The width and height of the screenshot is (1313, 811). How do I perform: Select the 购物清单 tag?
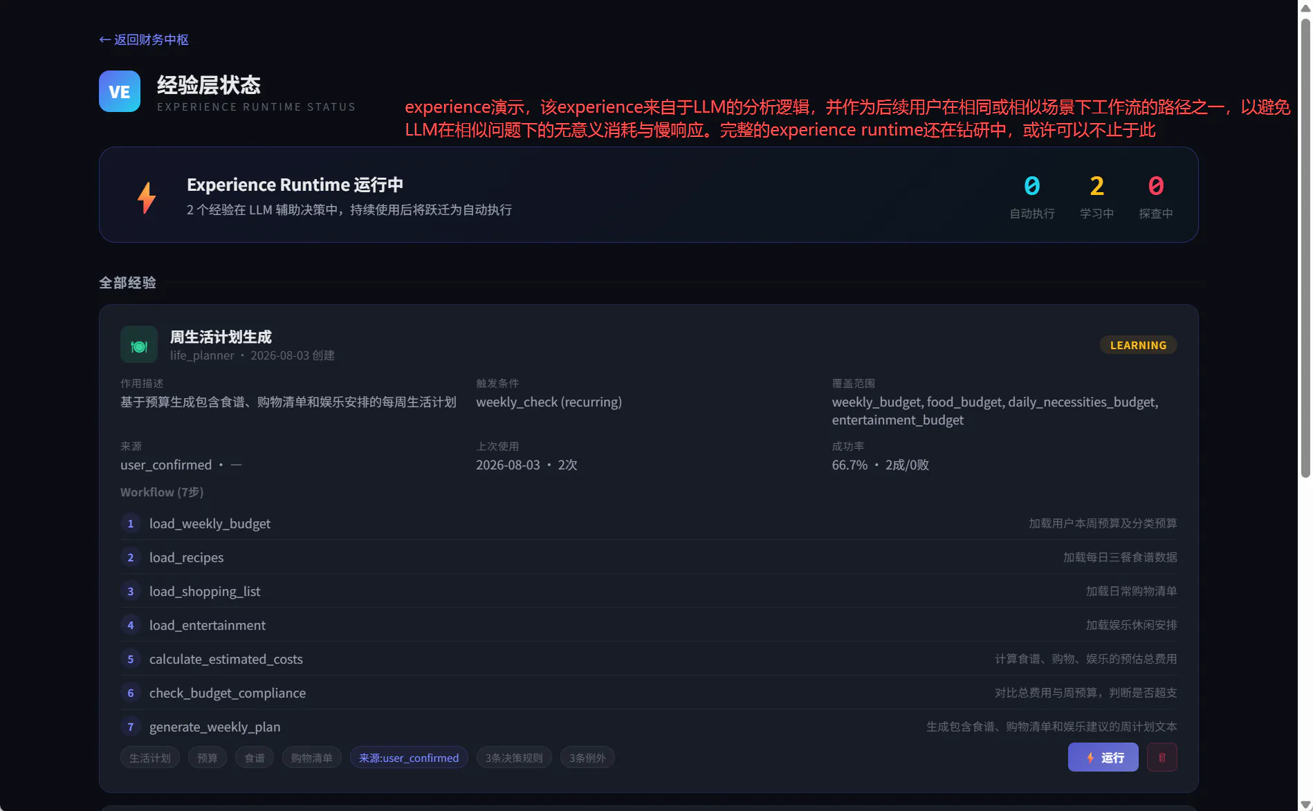coord(312,758)
